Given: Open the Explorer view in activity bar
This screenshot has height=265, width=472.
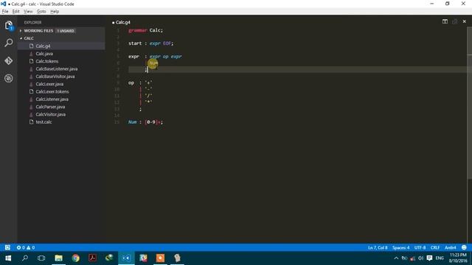Looking at the screenshot, I should [x=9, y=26].
